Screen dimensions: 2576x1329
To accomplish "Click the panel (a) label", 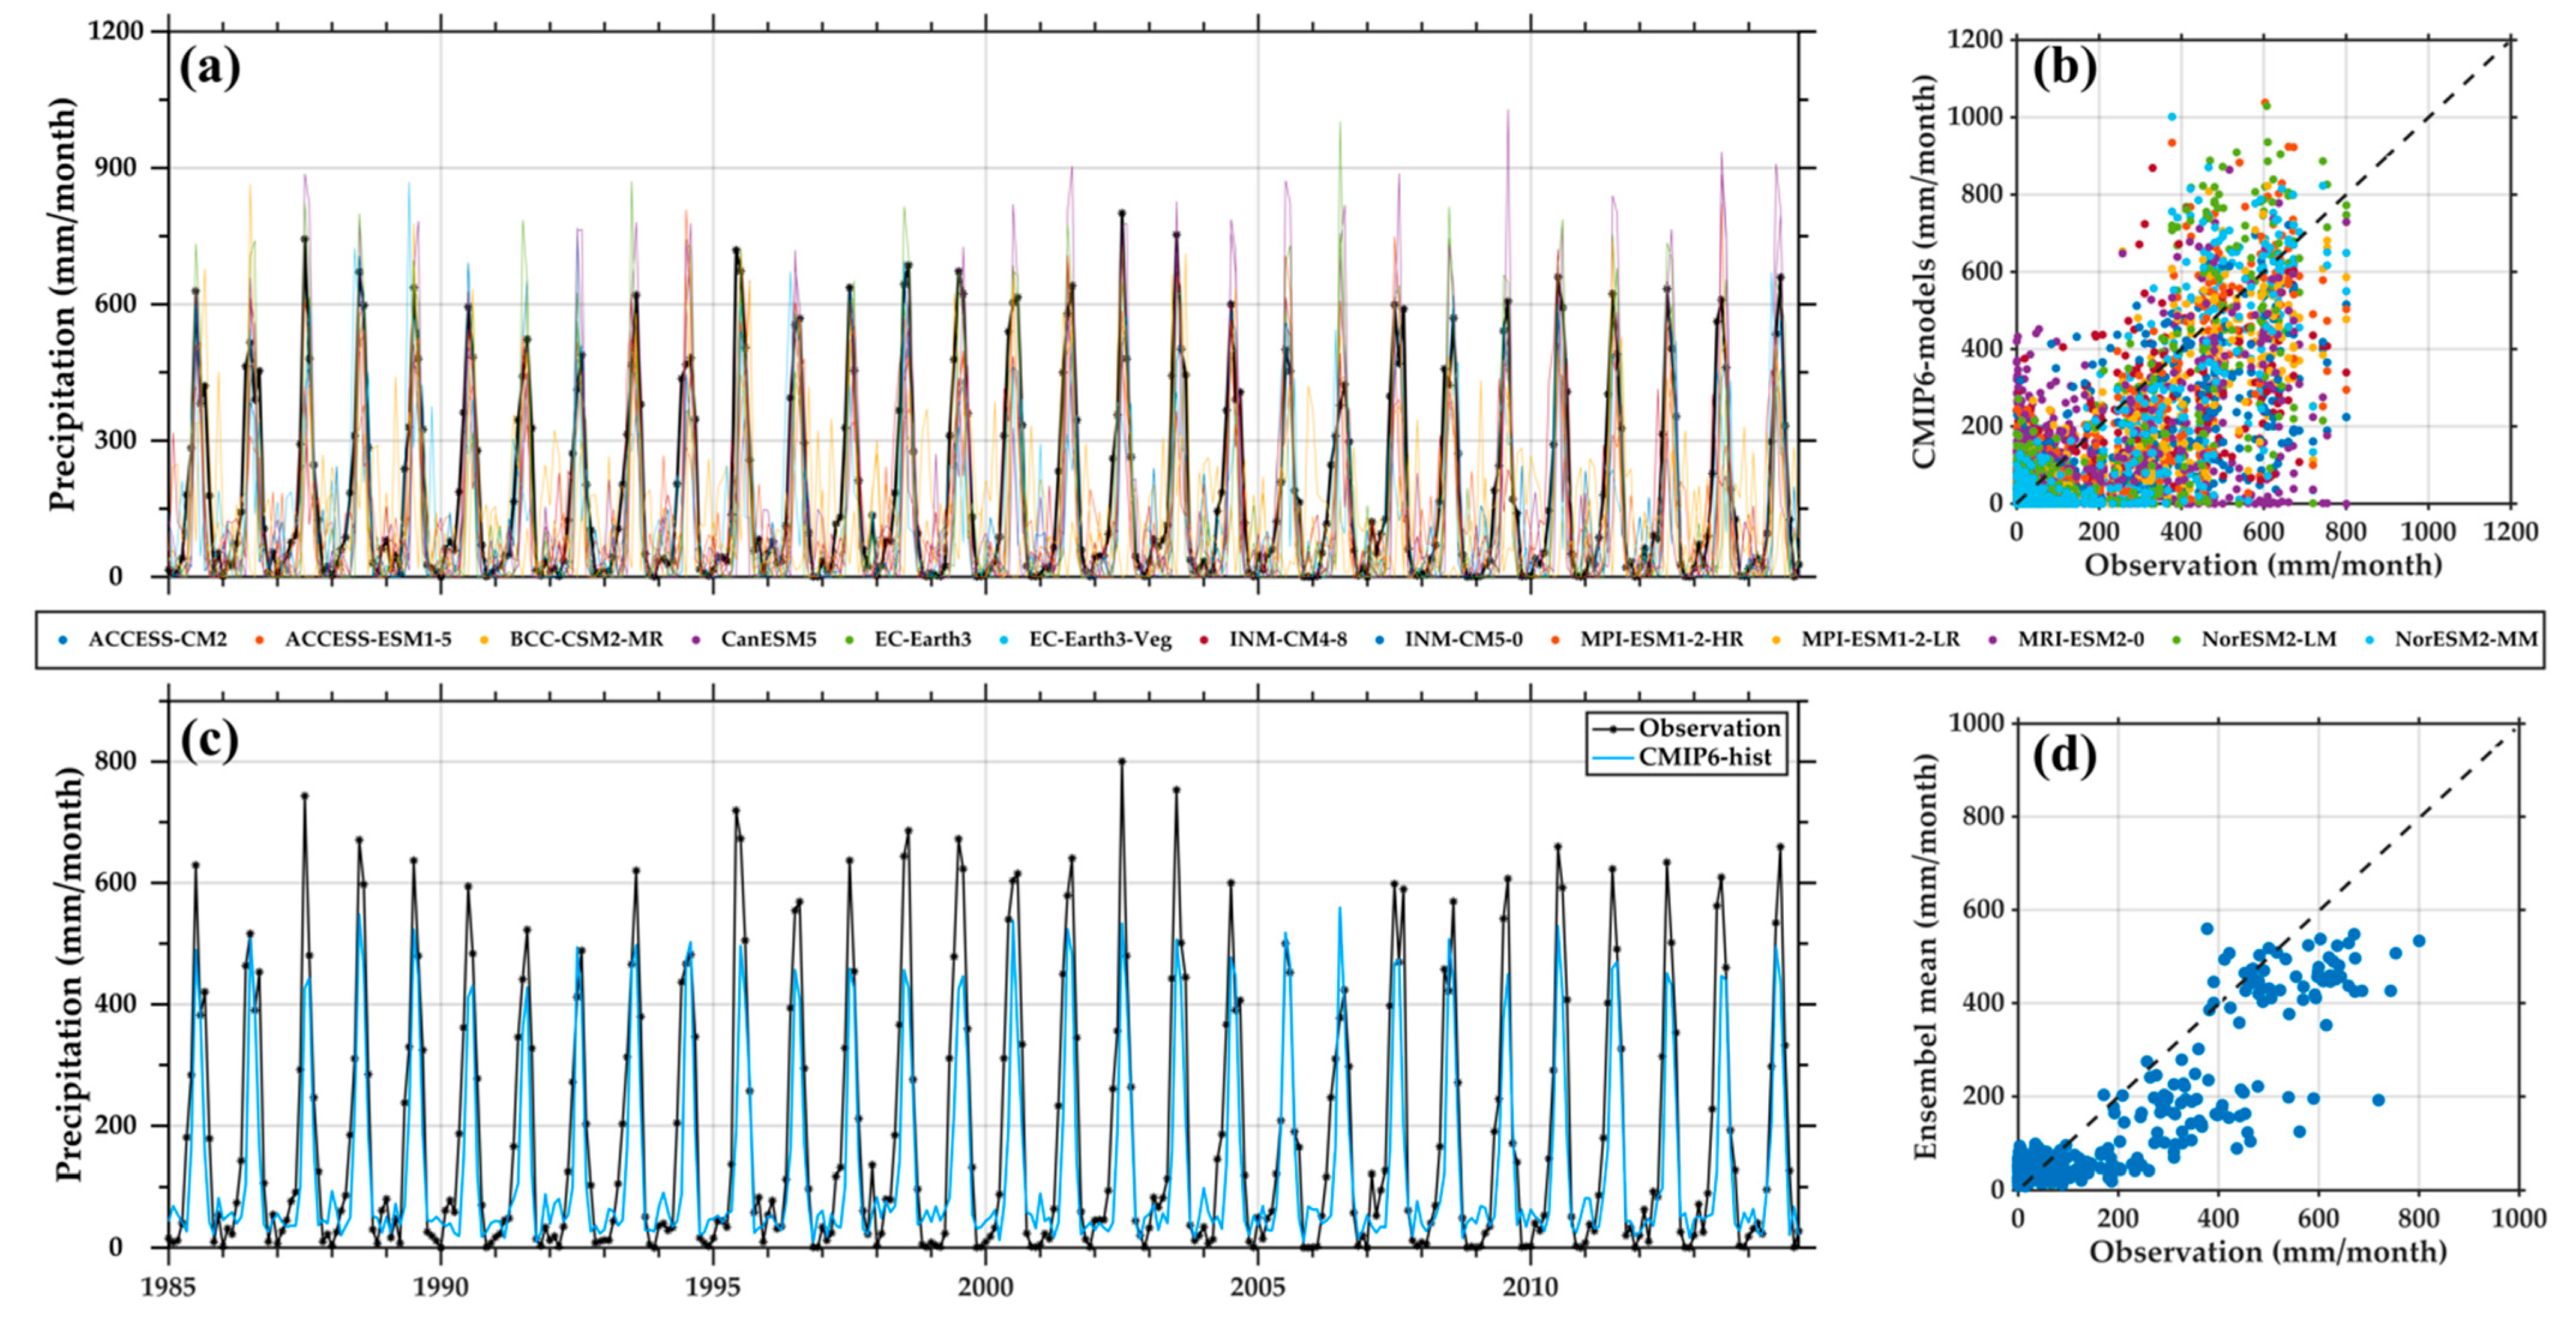I will [210, 68].
